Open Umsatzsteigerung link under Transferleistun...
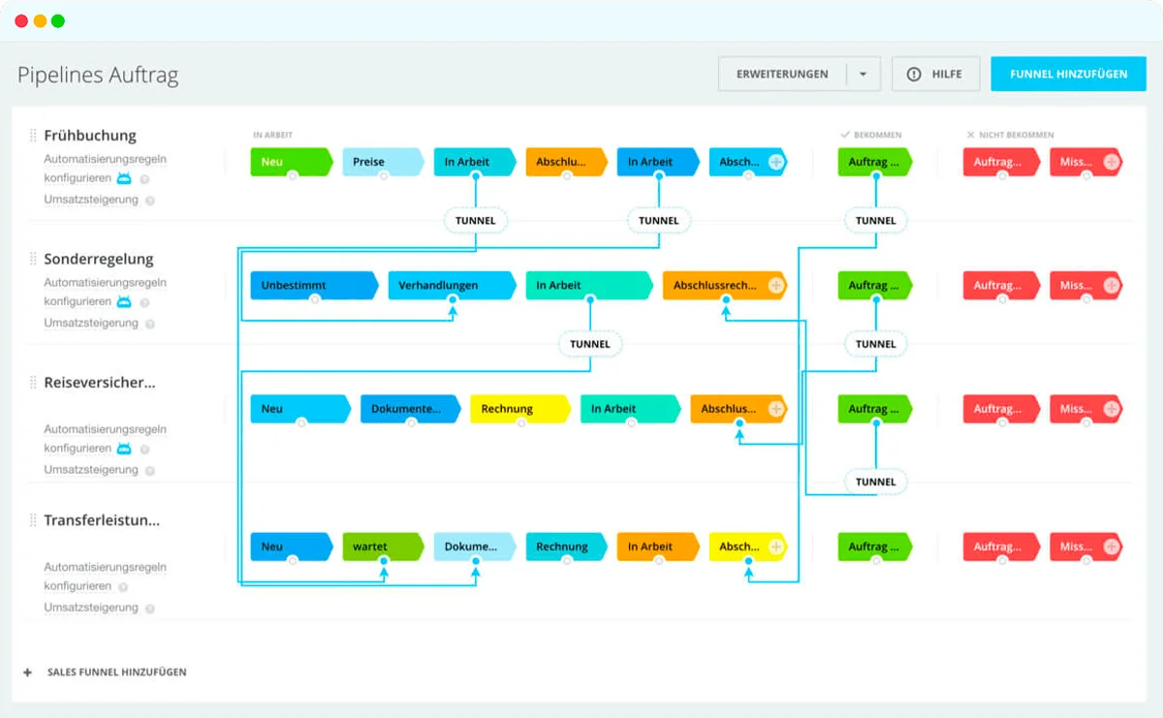 coord(91,608)
